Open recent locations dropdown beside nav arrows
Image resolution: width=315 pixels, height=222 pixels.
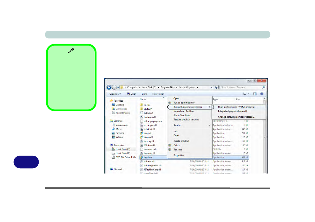point(118,87)
